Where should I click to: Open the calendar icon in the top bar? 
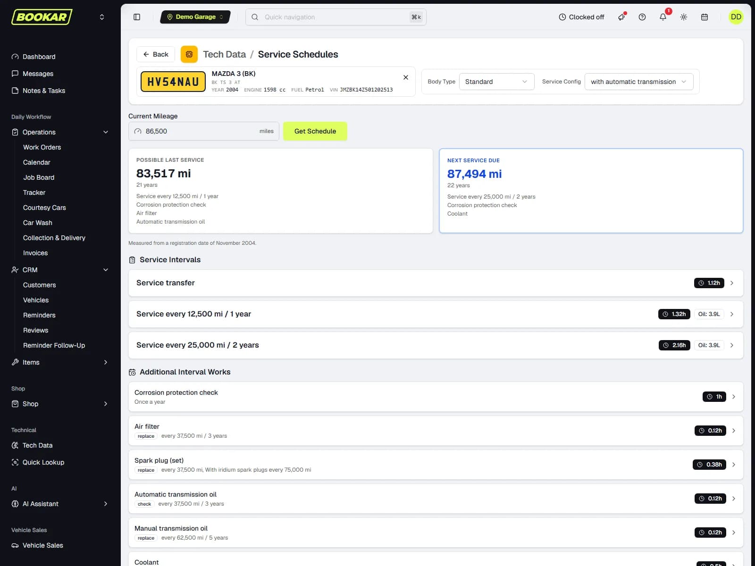pyautogui.click(x=705, y=17)
